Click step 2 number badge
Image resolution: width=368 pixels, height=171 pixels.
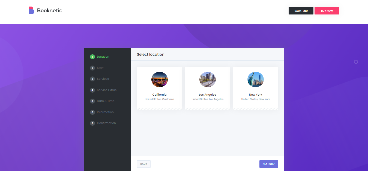pos(92,68)
